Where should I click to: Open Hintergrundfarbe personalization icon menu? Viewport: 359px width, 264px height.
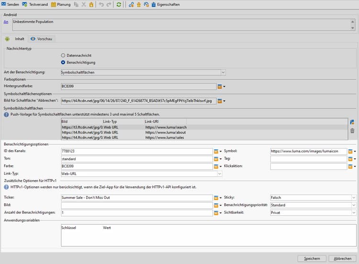[221, 87]
